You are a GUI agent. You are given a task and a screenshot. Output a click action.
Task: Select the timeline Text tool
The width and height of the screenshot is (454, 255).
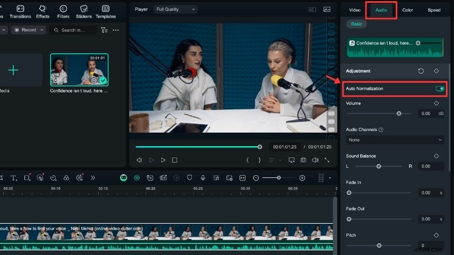tap(13, 178)
